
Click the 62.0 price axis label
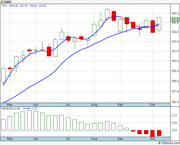click(175, 41)
